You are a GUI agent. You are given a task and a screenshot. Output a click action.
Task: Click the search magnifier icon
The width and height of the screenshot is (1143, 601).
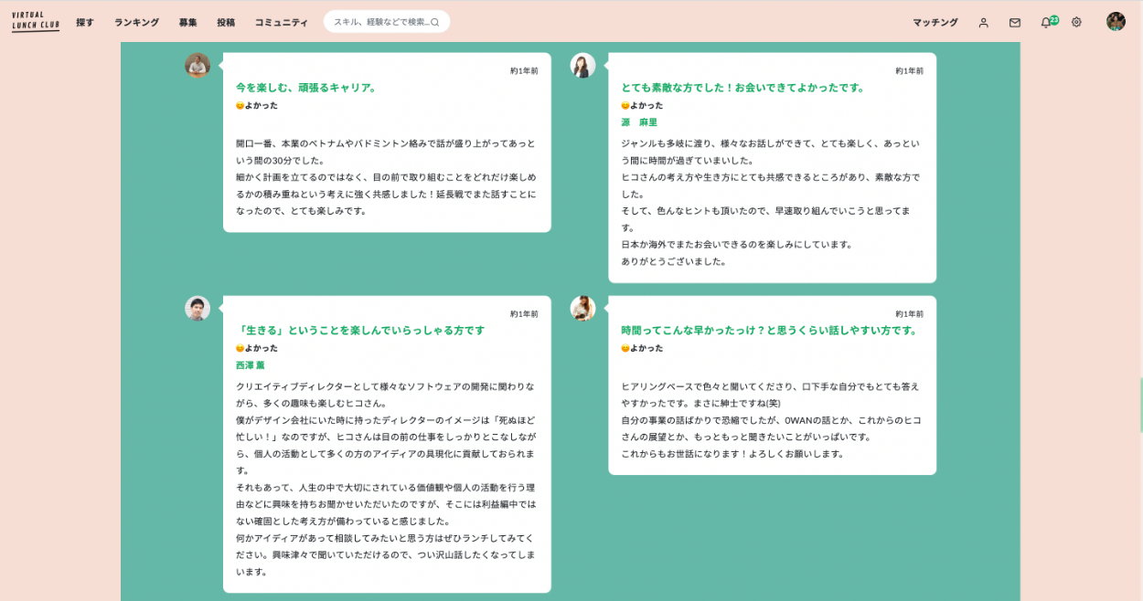click(435, 22)
